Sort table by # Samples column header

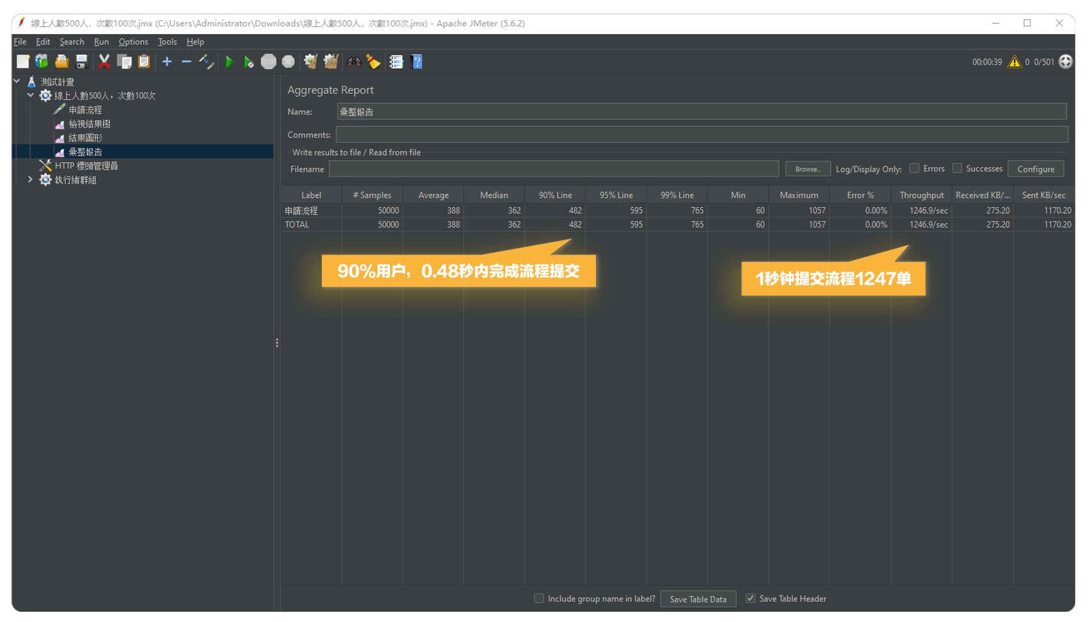[372, 195]
